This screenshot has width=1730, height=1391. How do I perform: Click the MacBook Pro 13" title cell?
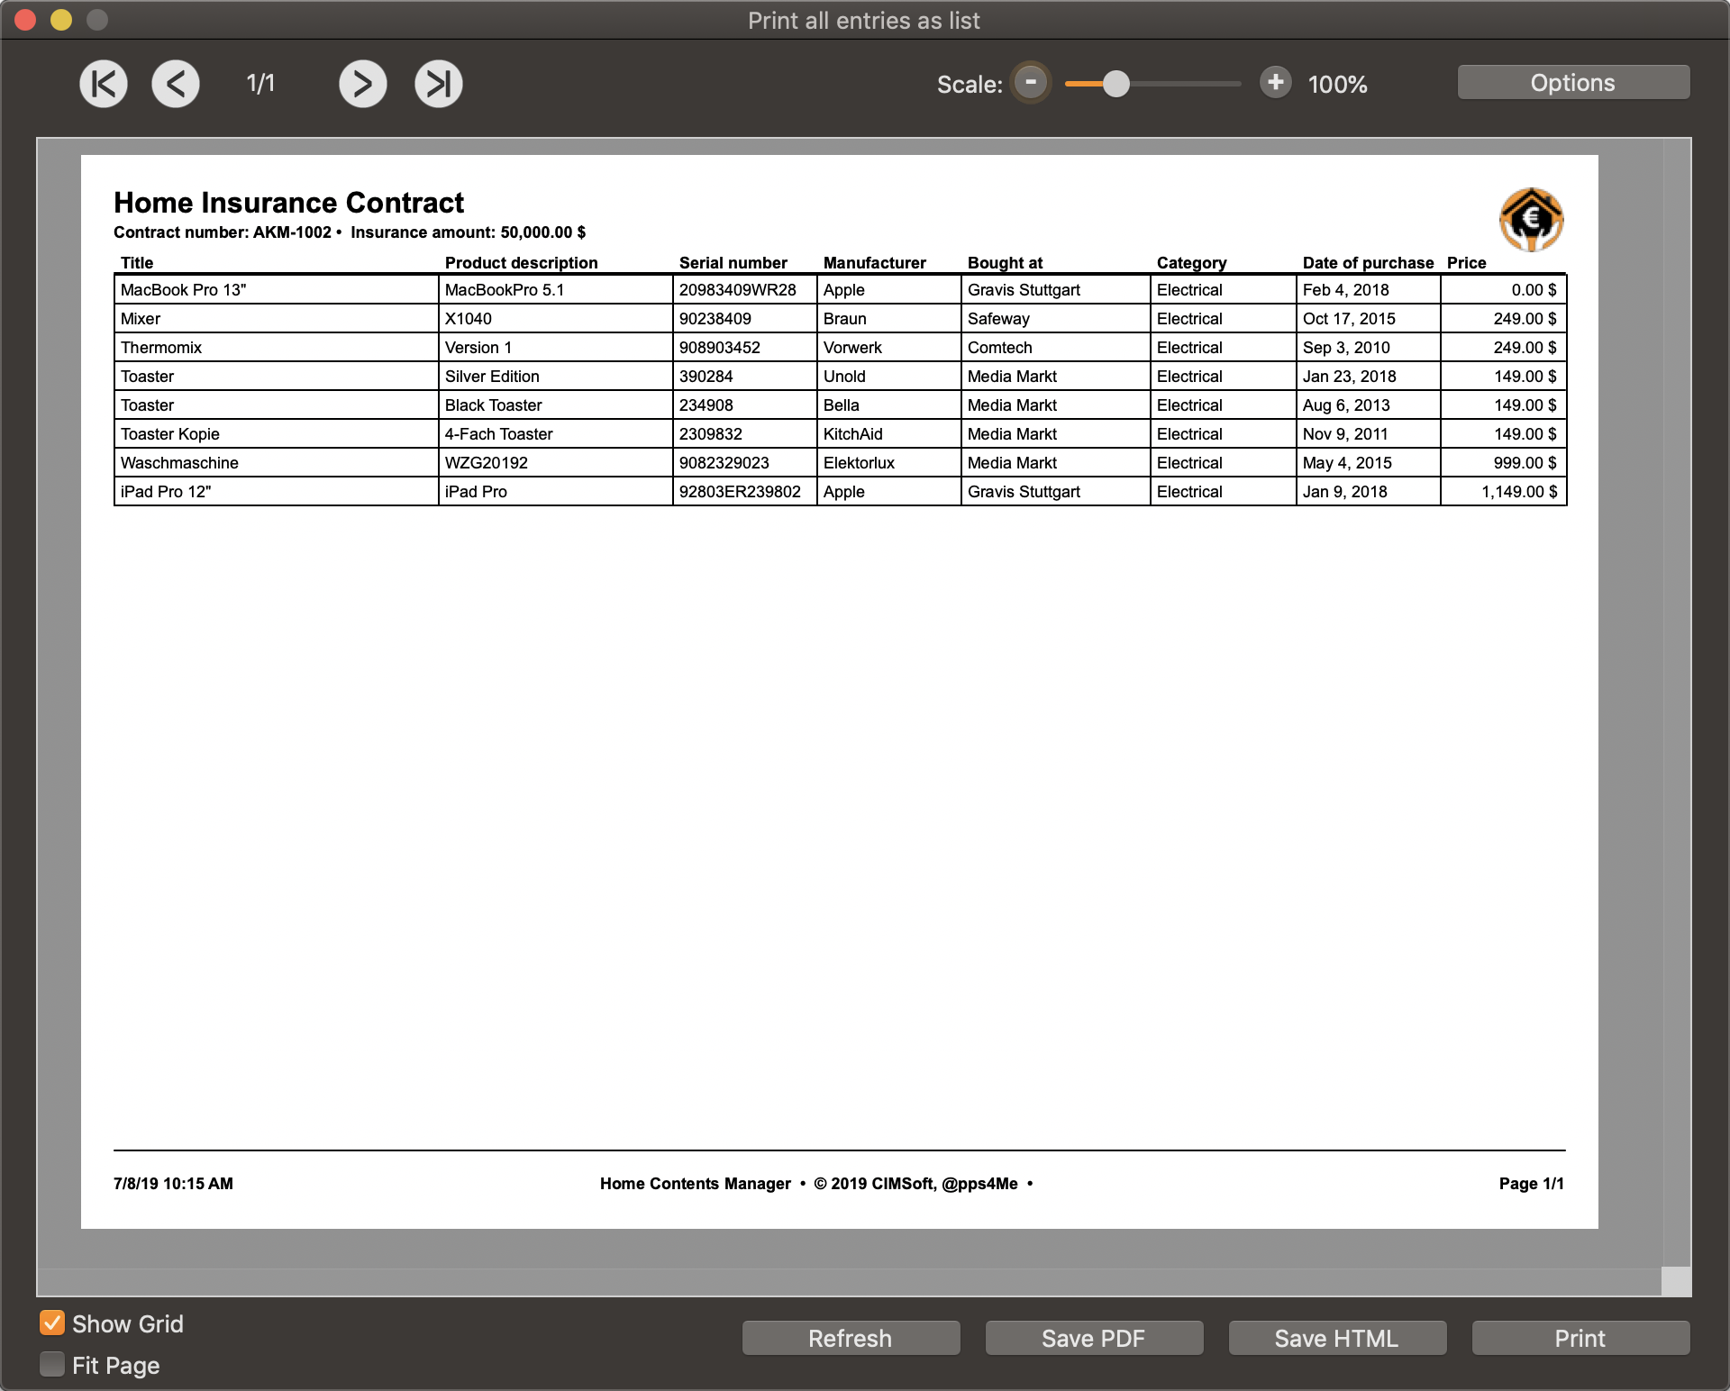(x=276, y=290)
